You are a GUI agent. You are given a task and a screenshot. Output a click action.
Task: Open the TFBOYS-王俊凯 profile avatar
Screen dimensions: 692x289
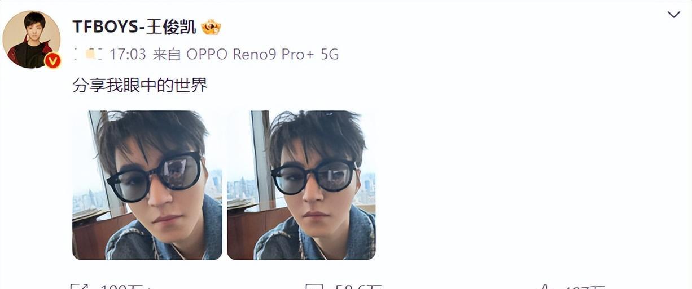click(x=32, y=39)
